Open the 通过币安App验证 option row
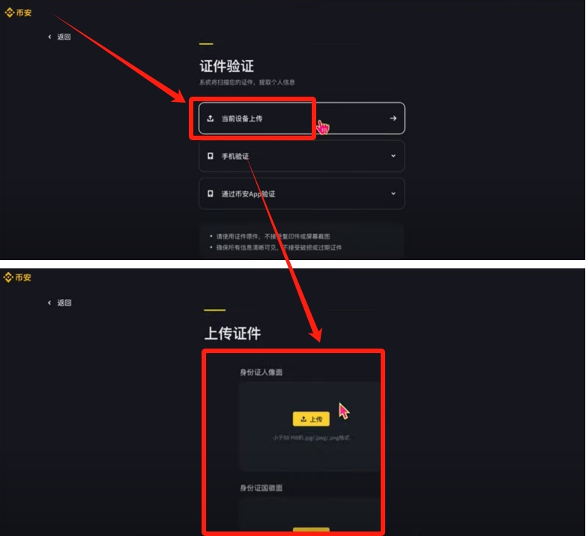Screen dimensions: 586x536 (301, 193)
